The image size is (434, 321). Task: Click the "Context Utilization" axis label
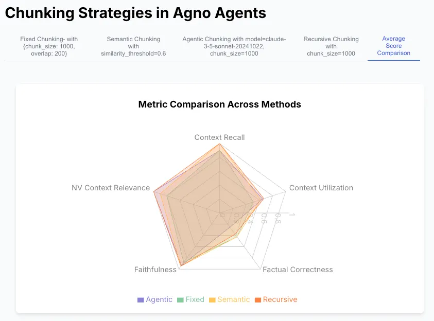click(x=320, y=188)
